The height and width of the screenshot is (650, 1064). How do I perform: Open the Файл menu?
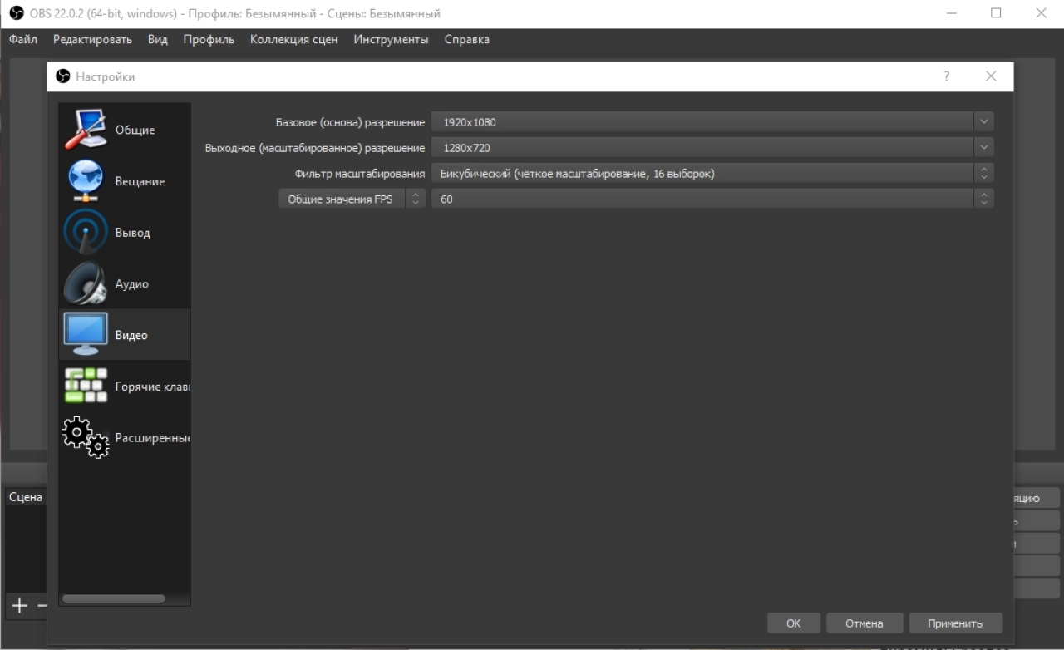click(x=23, y=40)
